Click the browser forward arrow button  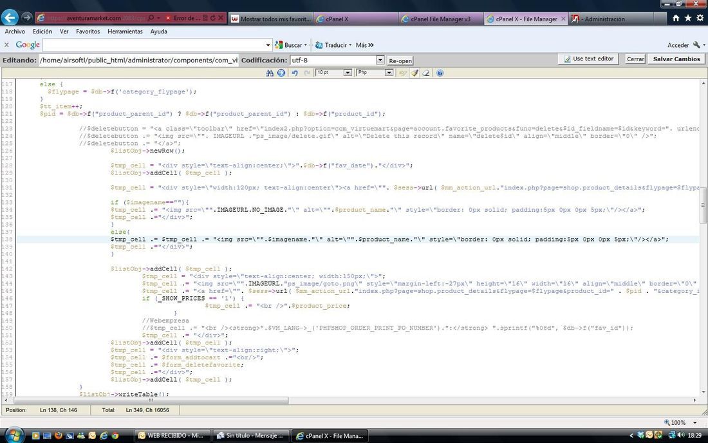[26, 17]
